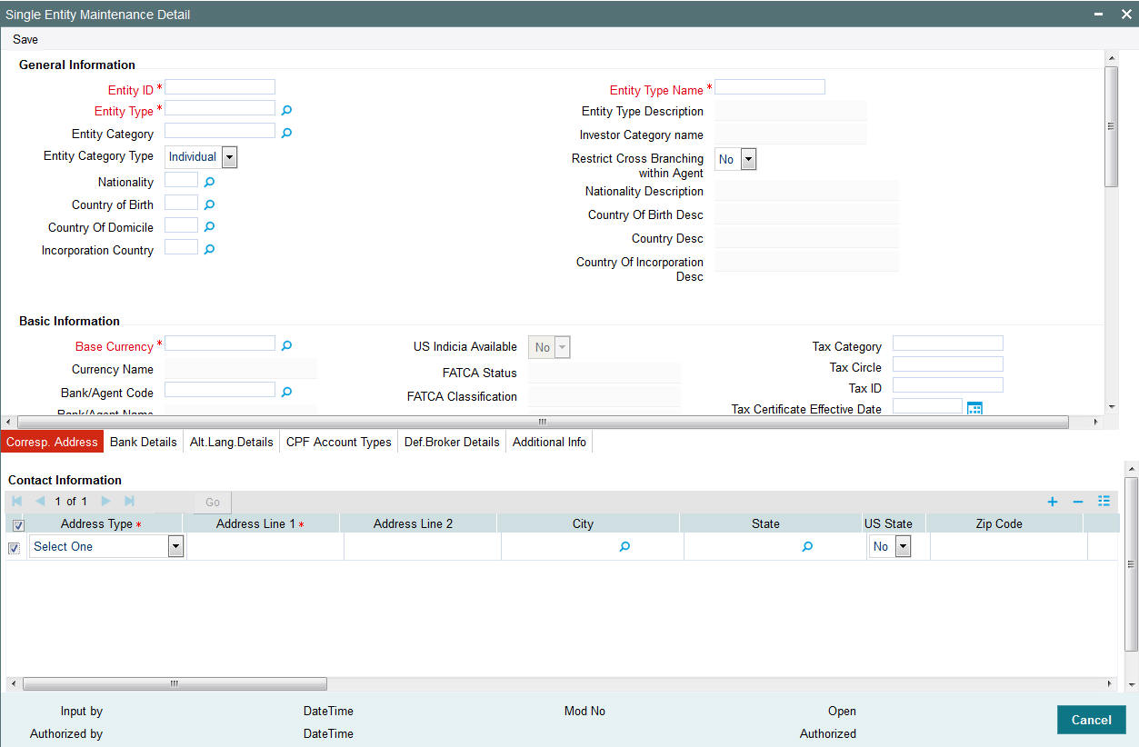Click the Tax Category input field
This screenshot has height=747, width=1139.
[948, 344]
